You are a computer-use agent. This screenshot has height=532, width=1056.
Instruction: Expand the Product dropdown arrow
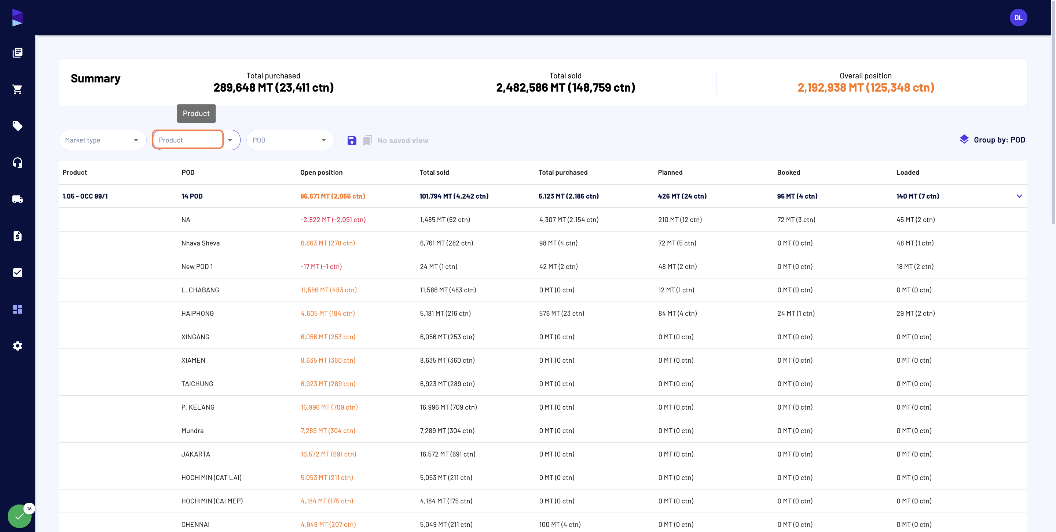coord(230,140)
